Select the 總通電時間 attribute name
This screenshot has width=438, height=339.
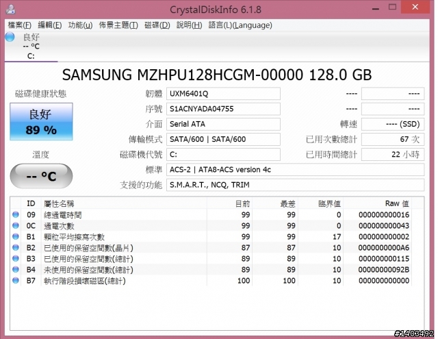pos(63,214)
